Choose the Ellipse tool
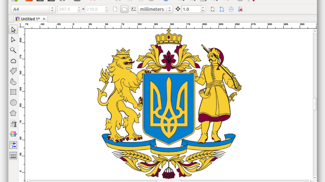The image size is (325, 182). coord(13,102)
